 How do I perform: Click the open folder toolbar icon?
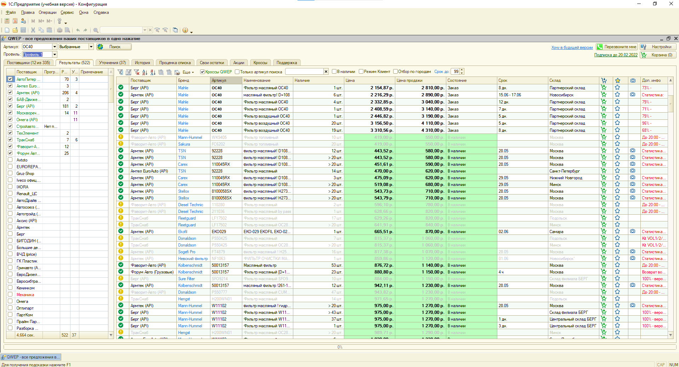[15, 30]
